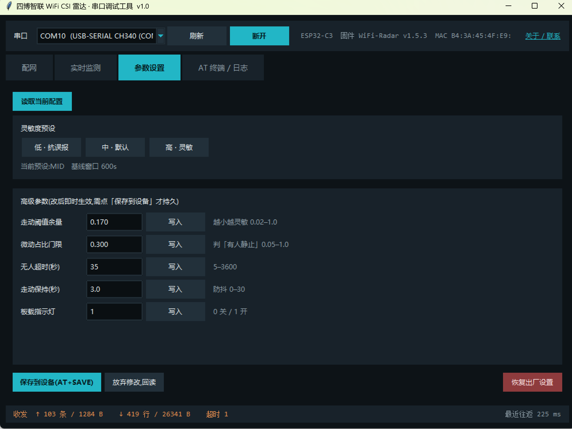Click 写入 for 无人超时(秒)

pyautogui.click(x=175, y=267)
